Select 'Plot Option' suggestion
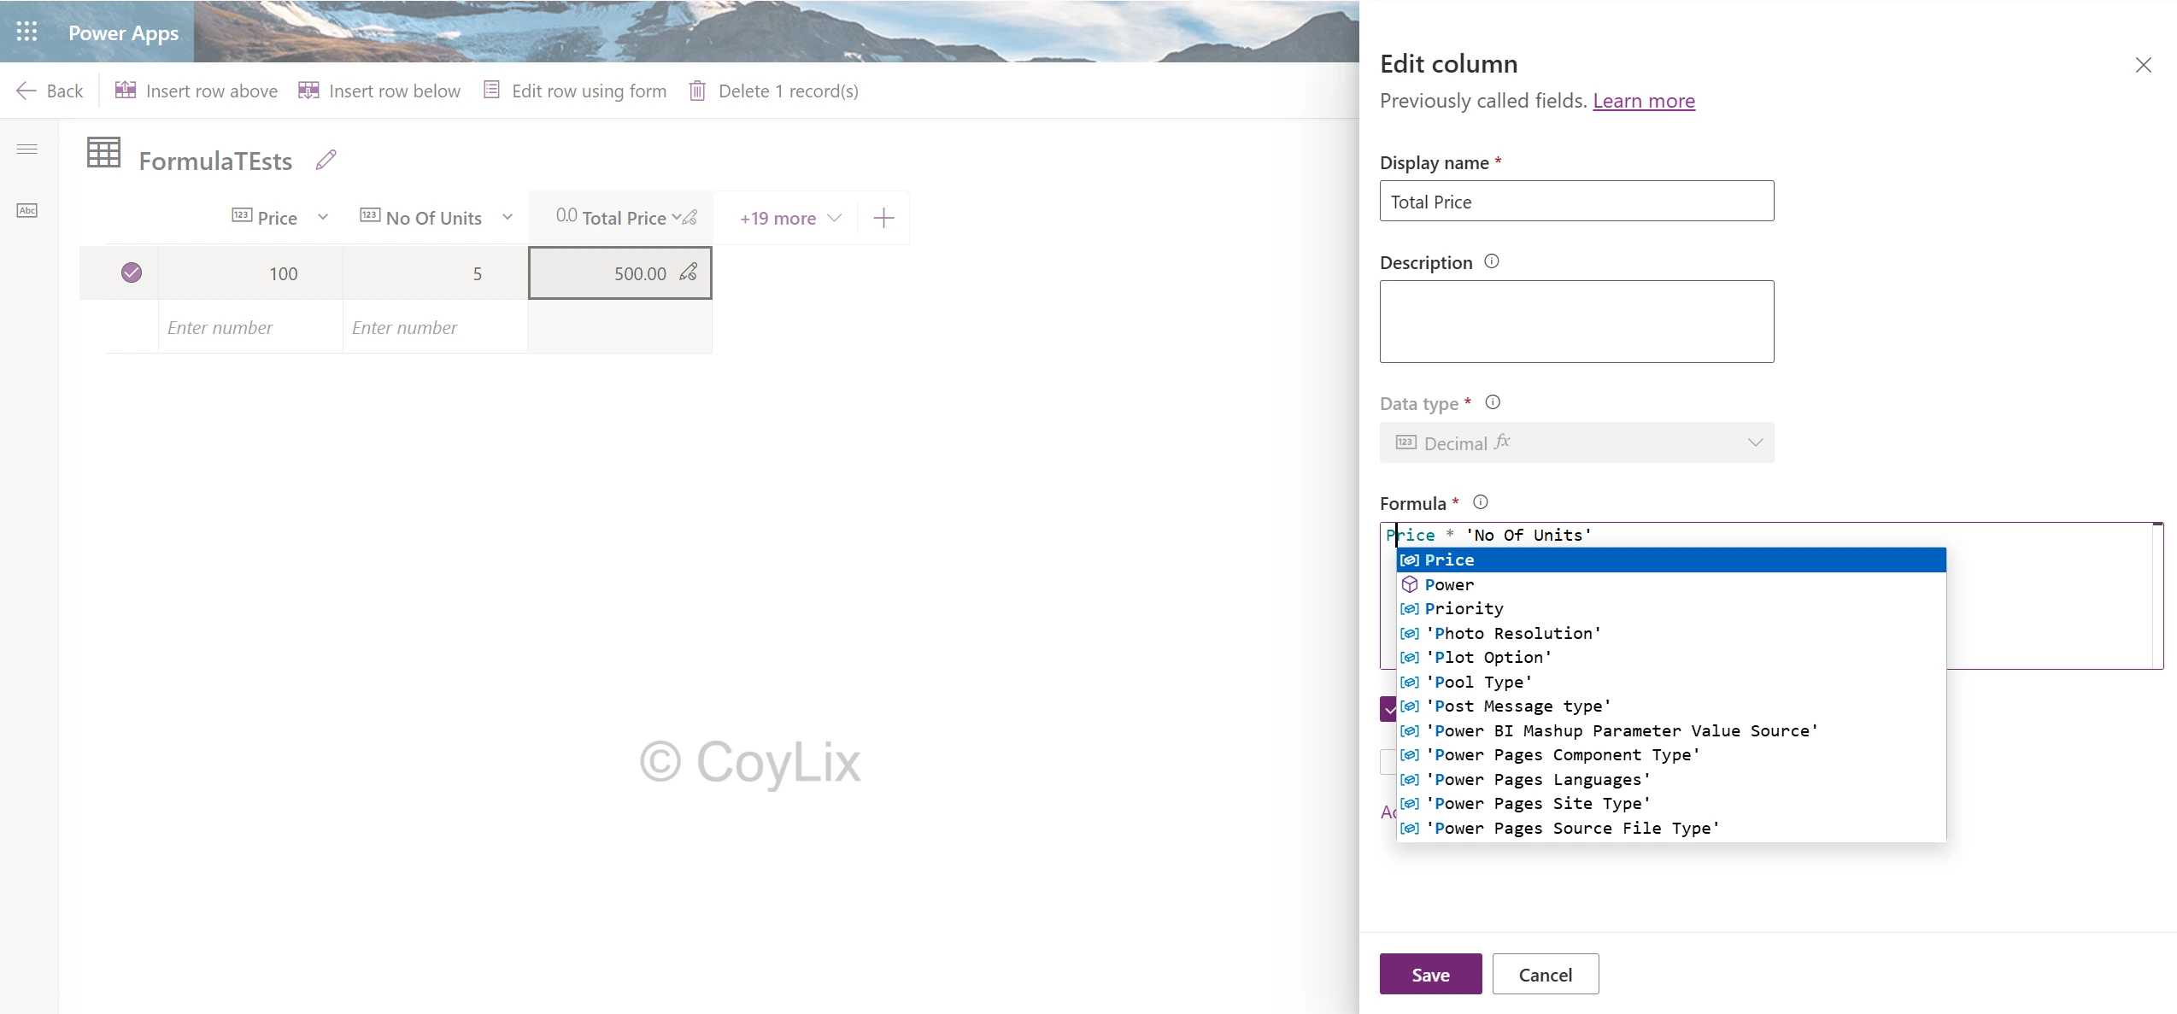The image size is (2177, 1014). point(1671,657)
